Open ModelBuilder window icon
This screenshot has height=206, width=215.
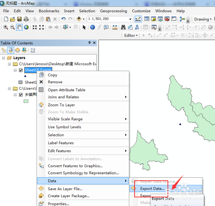182,19
